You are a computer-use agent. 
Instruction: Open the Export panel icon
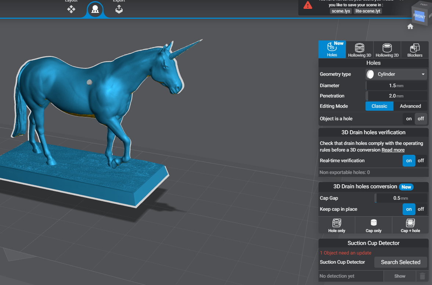119,10
